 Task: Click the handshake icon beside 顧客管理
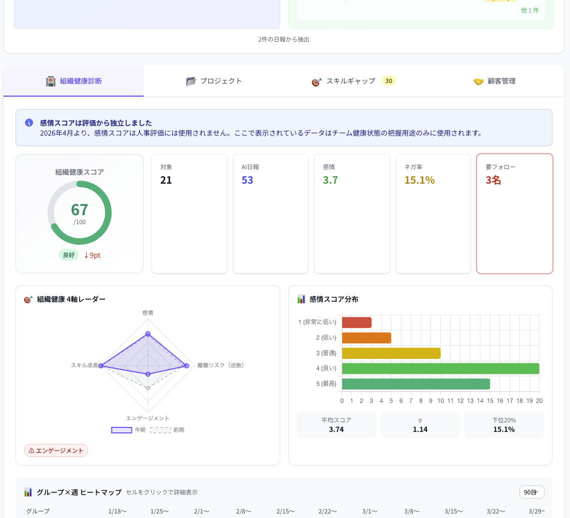[478, 81]
